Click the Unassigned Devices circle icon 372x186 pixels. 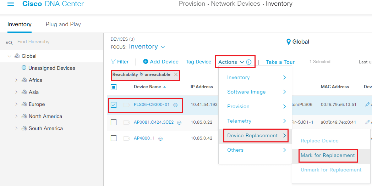(x=24, y=68)
